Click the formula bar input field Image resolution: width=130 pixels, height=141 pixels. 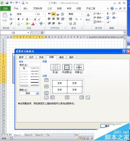point(84,32)
